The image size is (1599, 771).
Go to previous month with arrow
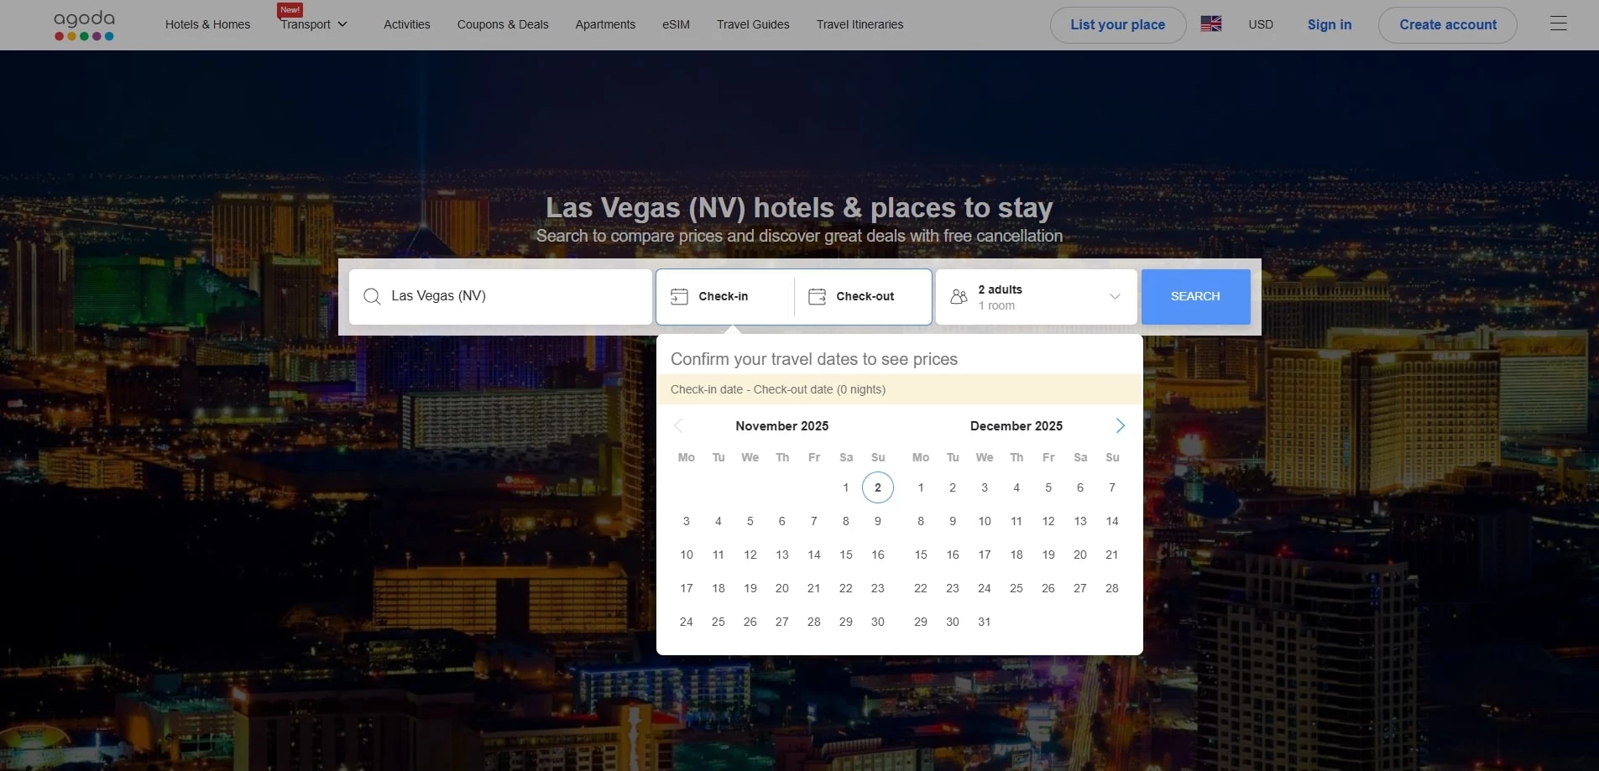[678, 425]
